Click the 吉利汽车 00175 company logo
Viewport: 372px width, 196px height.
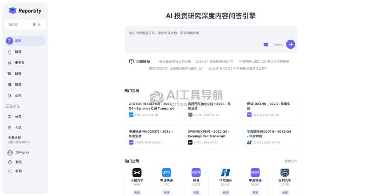click(x=285, y=172)
